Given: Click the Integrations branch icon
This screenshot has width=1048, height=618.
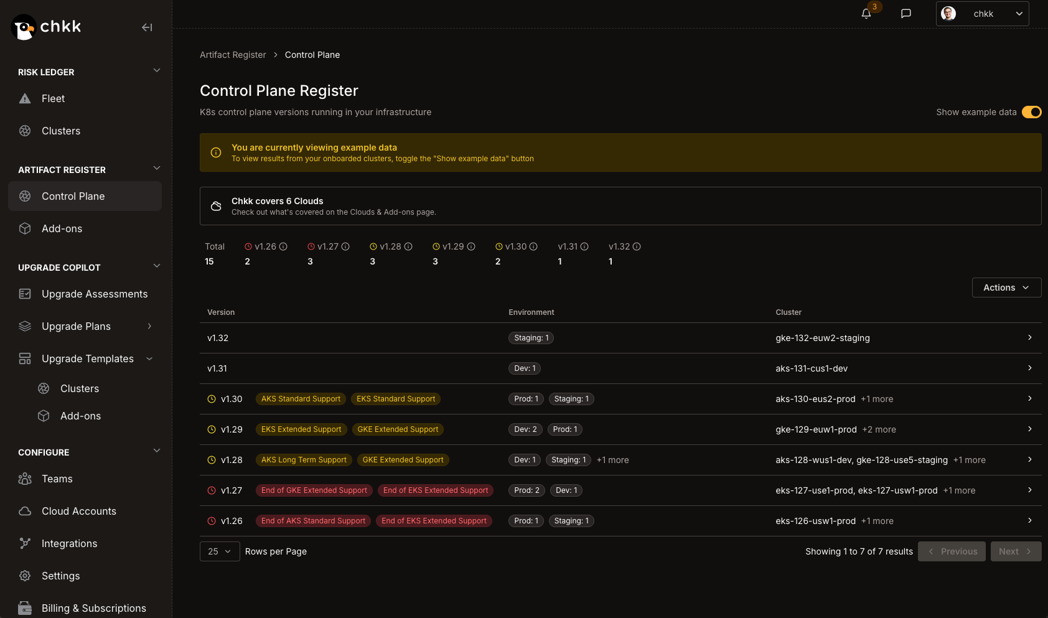Looking at the screenshot, I should click(25, 543).
